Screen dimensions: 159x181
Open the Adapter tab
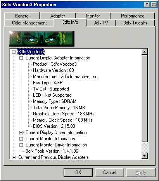pos(58,16)
